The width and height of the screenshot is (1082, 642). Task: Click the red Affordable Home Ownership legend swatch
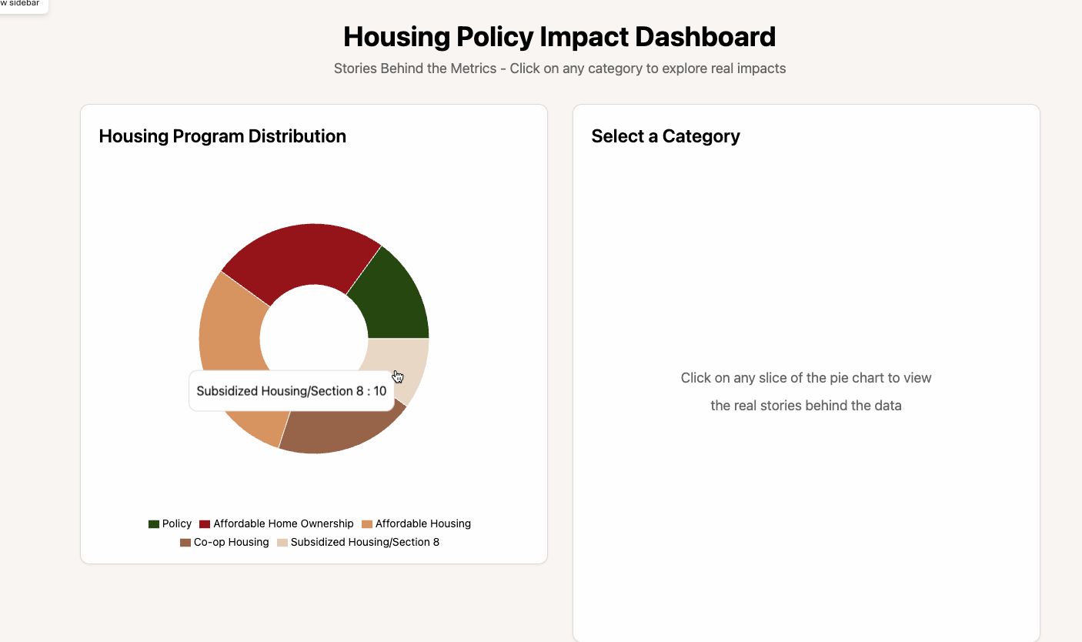pyautogui.click(x=205, y=524)
